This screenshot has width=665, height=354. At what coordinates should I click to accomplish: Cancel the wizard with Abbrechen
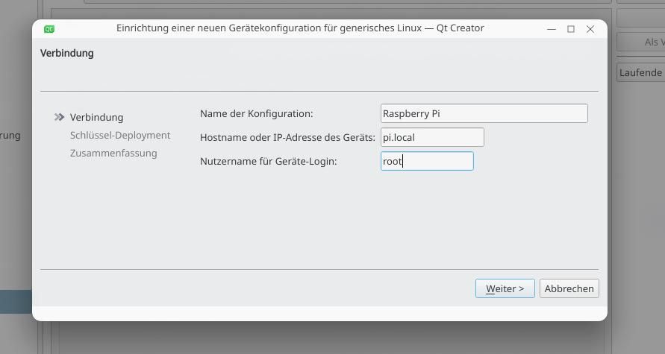(569, 288)
